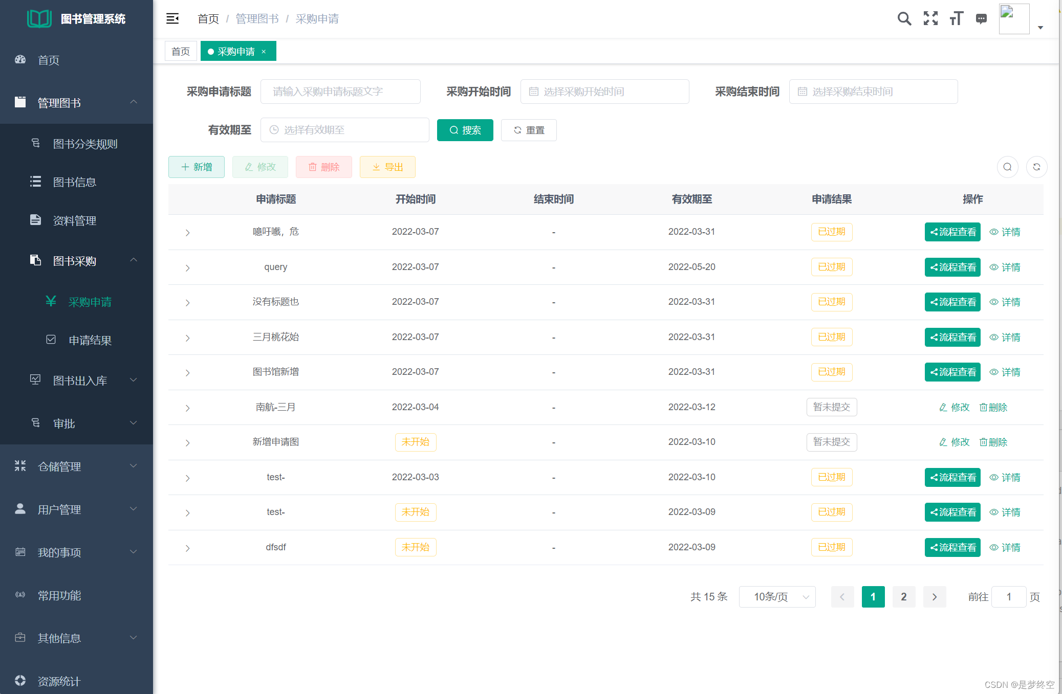This screenshot has height=694, width=1062.
Task: Go to page 2 of the results
Action: pyautogui.click(x=904, y=596)
